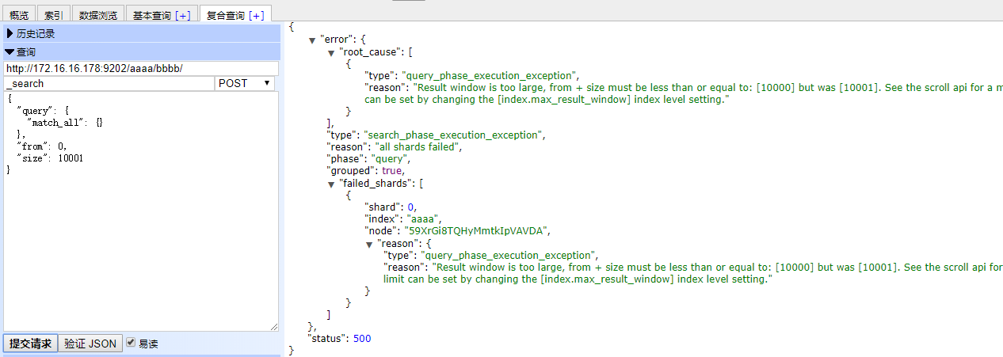Open the POST method dropdown
This screenshot has height=357, width=1003.
point(245,83)
